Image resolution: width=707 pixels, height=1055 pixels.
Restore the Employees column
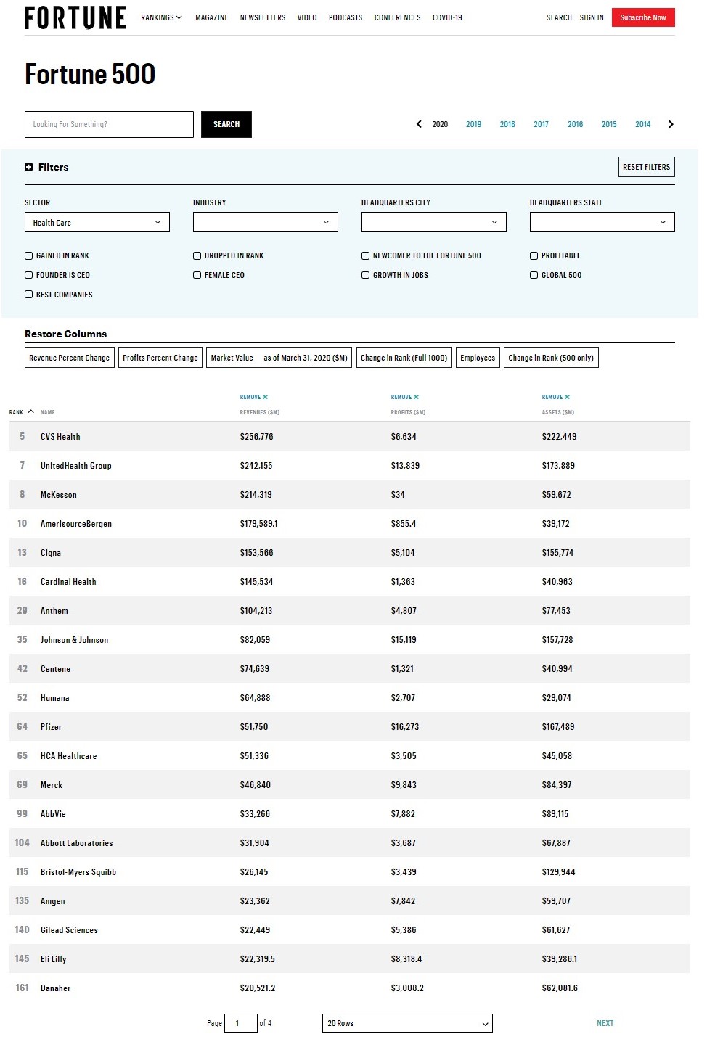(x=478, y=357)
